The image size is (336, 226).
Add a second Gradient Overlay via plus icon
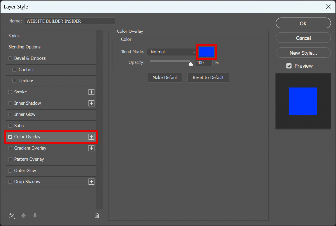pyautogui.click(x=92, y=148)
